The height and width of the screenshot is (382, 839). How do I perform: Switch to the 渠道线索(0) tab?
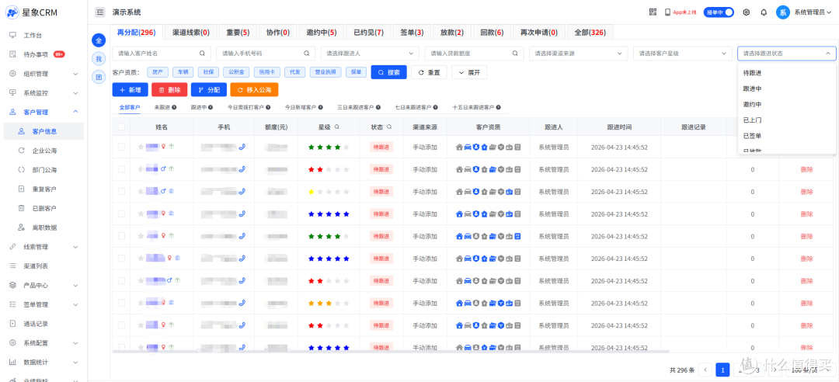[190, 33]
